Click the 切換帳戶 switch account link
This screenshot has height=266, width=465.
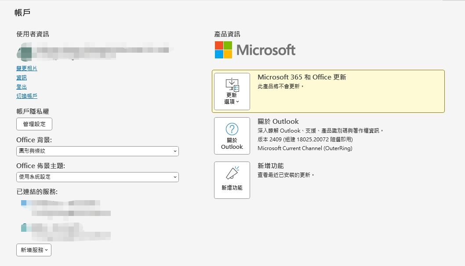pos(27,96)
